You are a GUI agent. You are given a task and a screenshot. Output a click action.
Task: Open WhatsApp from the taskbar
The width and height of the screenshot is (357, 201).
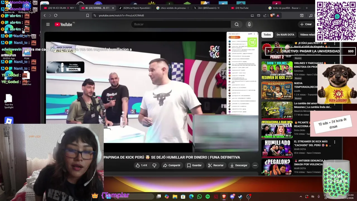click(x=199, y=197)
